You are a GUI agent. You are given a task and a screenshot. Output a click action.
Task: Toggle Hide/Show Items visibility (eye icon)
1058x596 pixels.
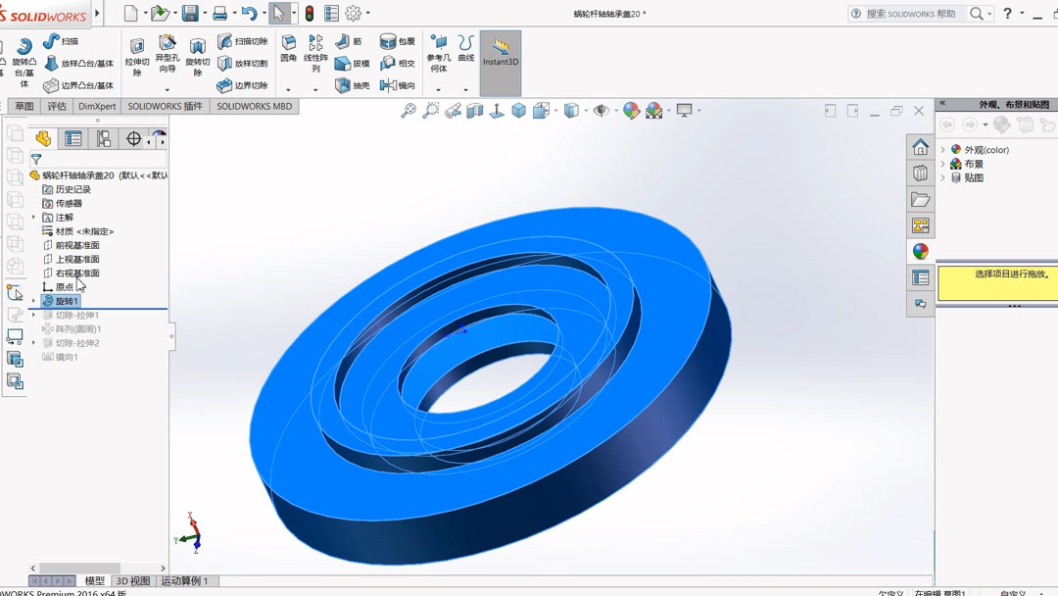pyautogui.click(x=601, y=110)
